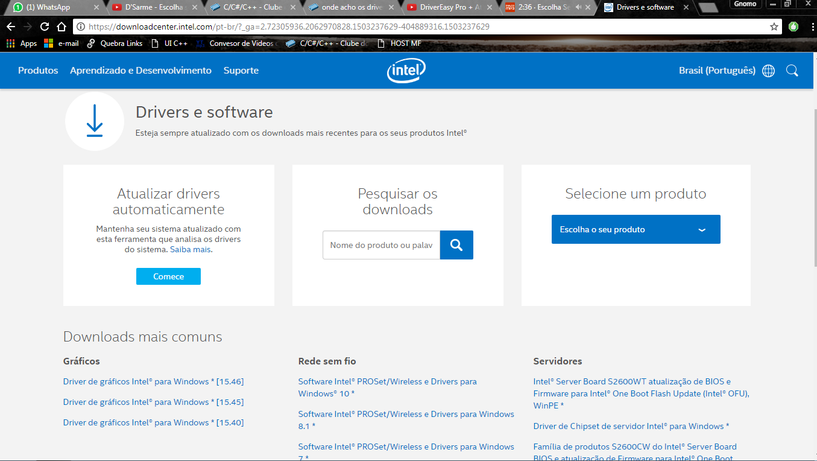Viewport: 817px width, 461px height.
Task: Open the Quebra Links bookmark
Action: [115, 43]
